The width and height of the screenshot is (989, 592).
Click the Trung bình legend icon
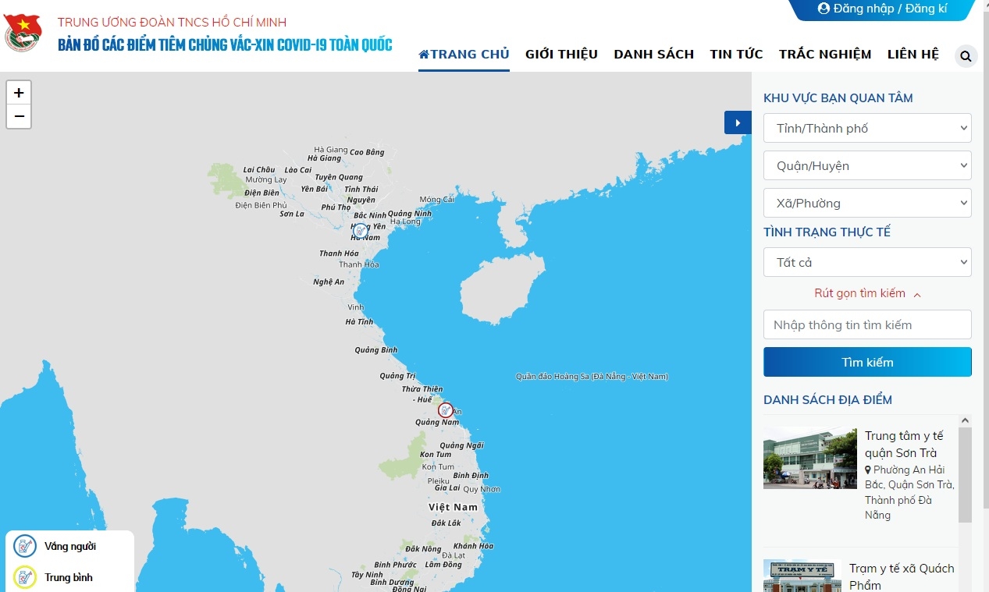[x=25, y=577]
